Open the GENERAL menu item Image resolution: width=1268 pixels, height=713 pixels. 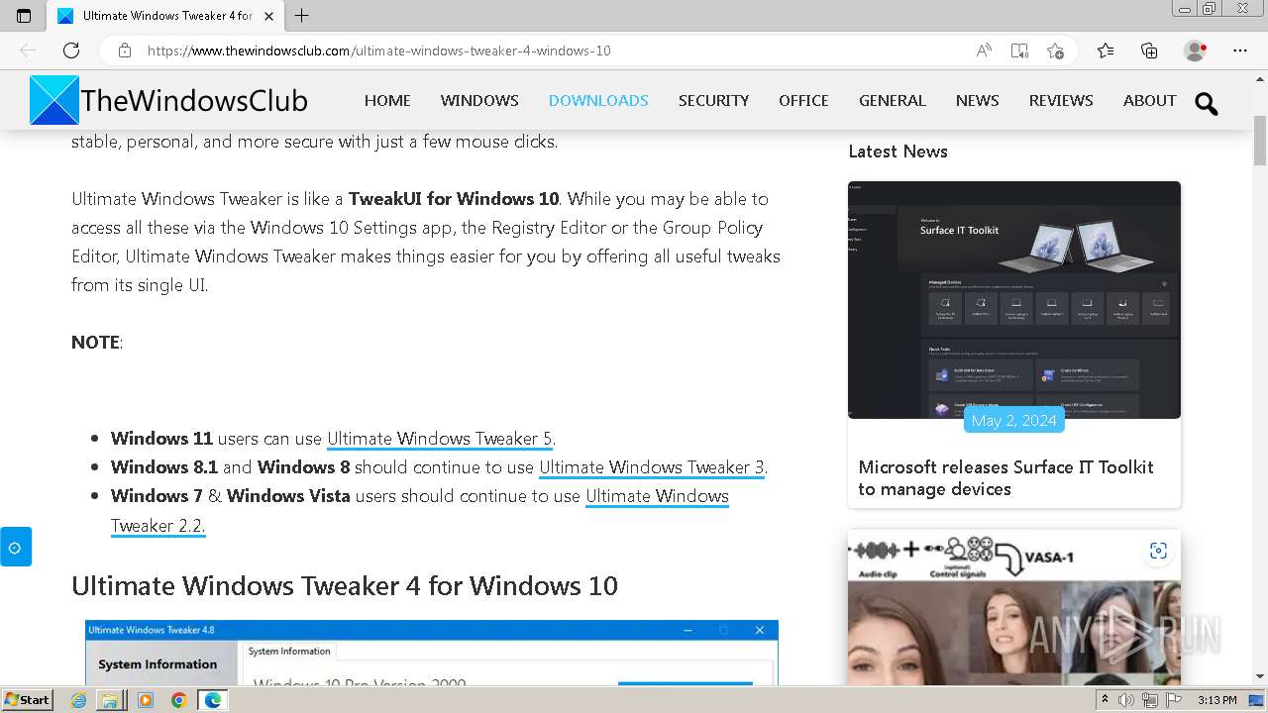click(x=893, y=100)
